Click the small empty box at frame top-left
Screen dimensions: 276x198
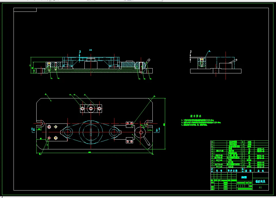[x=25, y=10]
